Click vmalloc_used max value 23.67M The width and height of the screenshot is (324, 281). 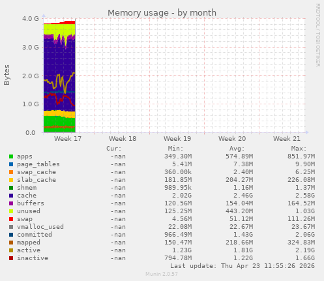click(303, 227)
